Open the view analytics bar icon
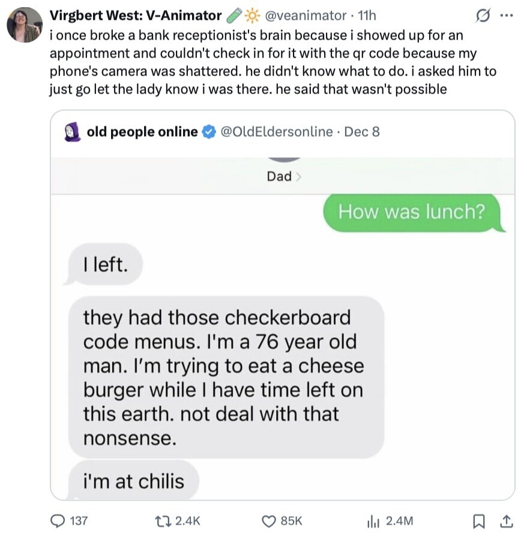The height and width of the screenshot is (536, 527). 373,521
